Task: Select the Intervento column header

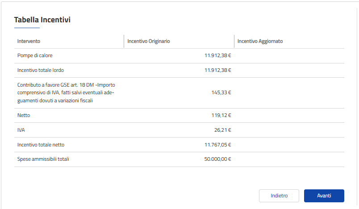Action: point(29,41)
